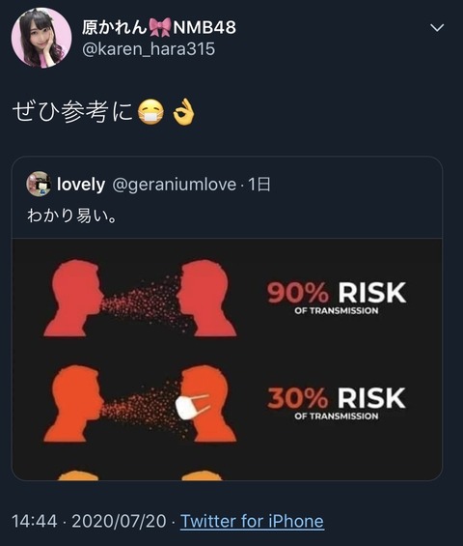Tap the 30% RISK label in the image
The height and width of the screenshot is (546, 463).
click(337, 403)
